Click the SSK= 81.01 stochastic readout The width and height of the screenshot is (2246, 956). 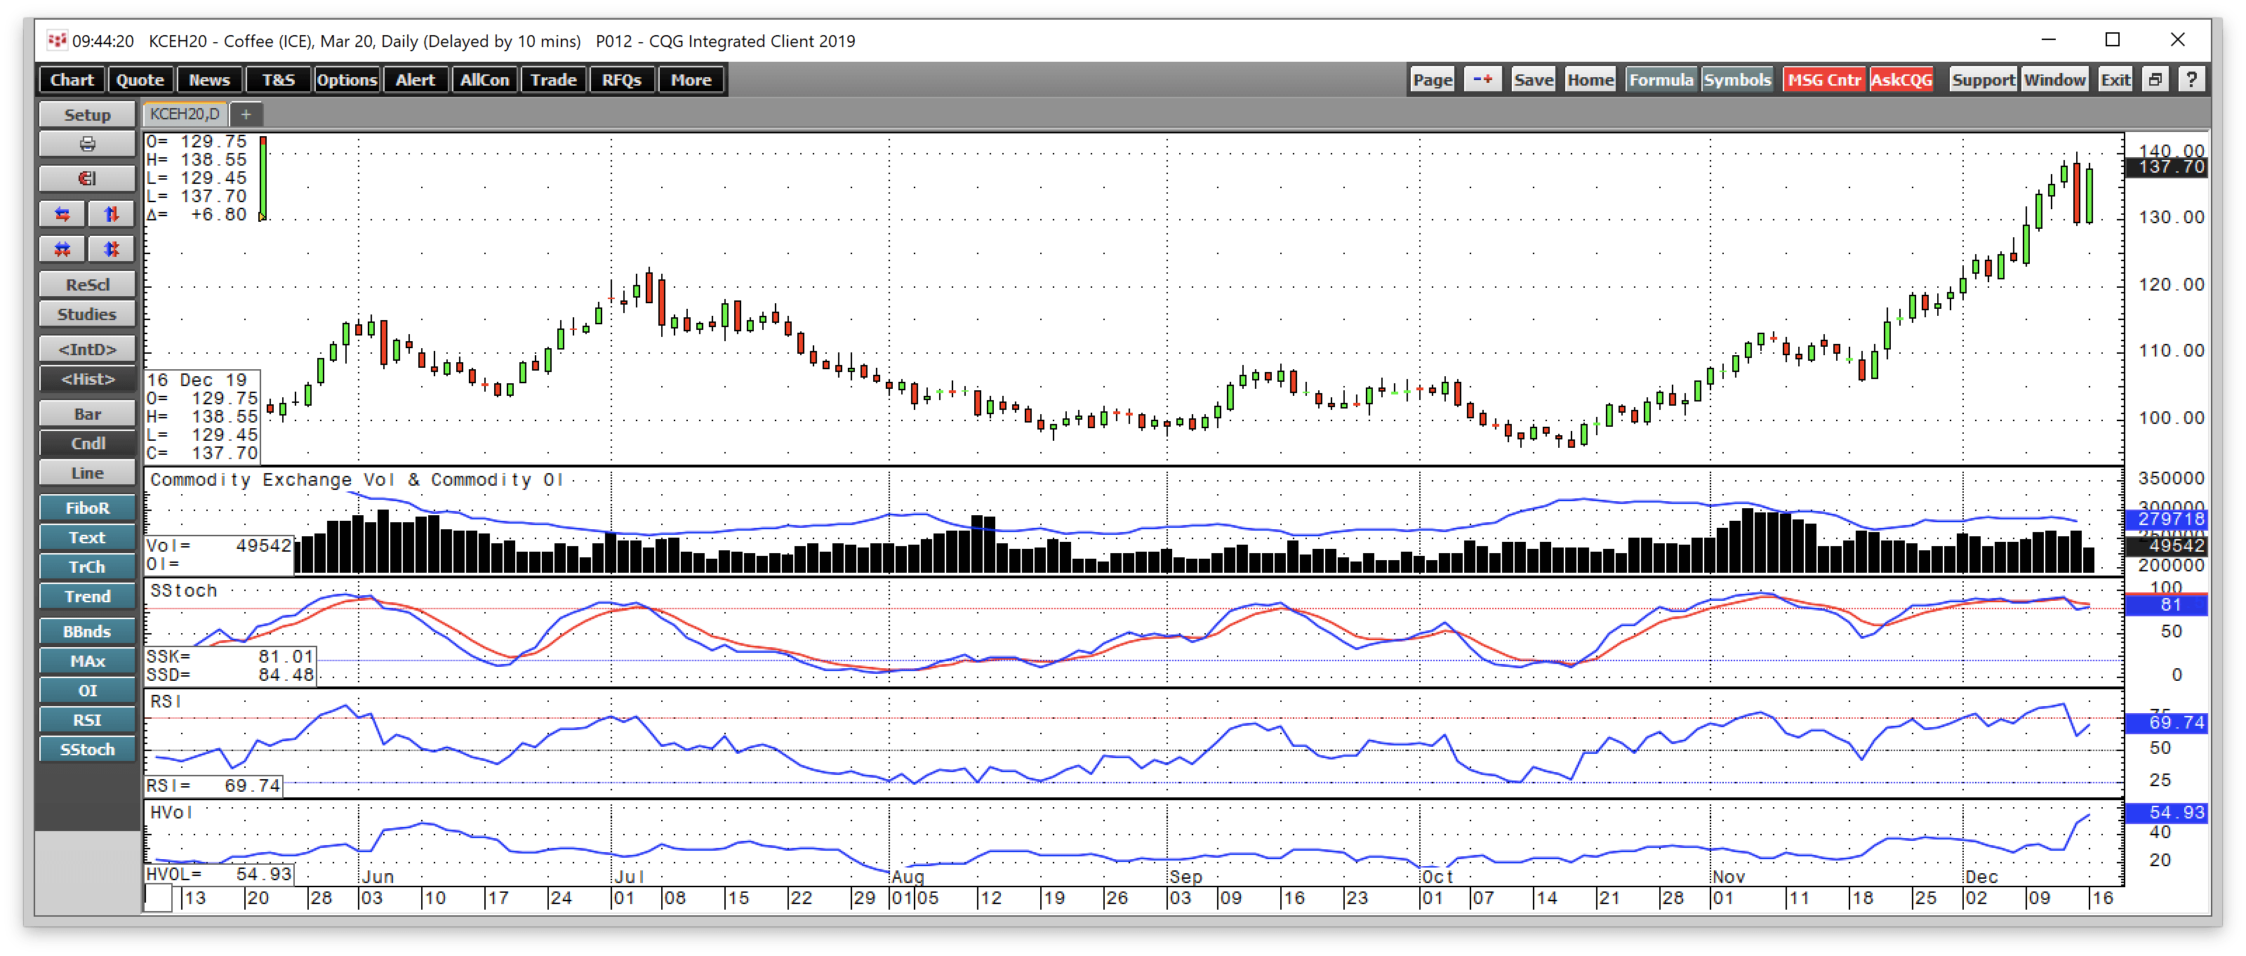(230, 656)
